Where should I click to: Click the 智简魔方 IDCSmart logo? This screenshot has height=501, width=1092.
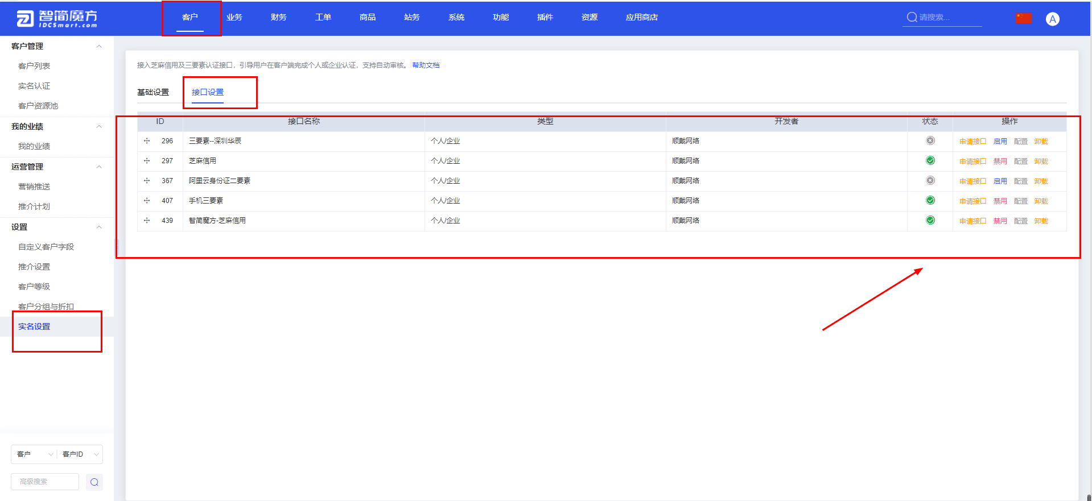coord(57,18)
